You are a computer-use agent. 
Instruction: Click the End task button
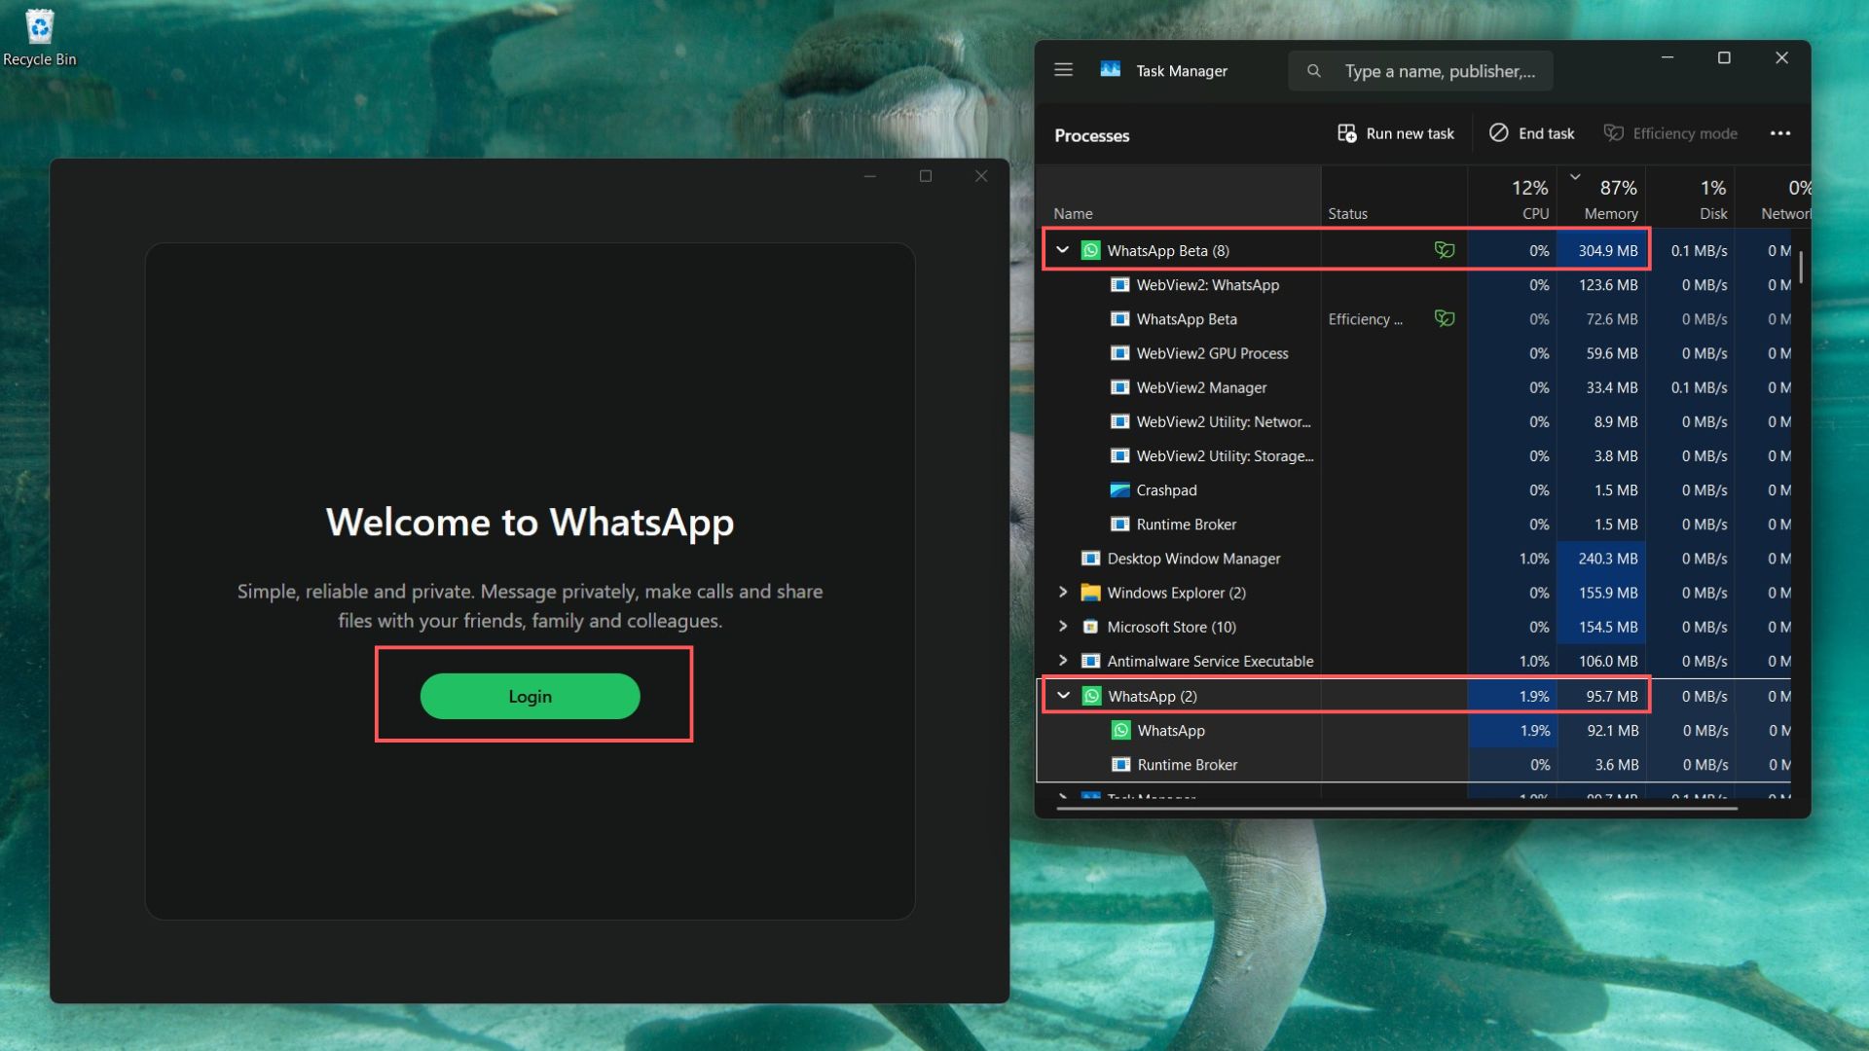[1530, 132]
